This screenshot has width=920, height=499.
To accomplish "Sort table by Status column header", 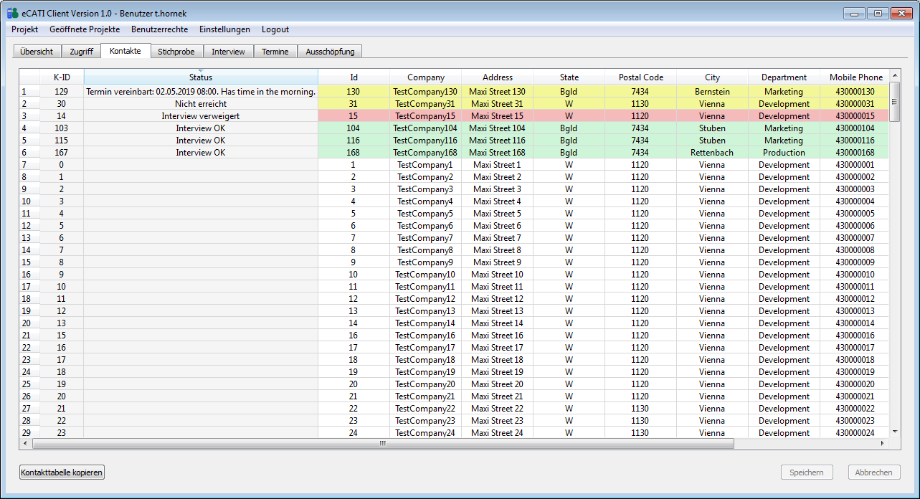I will [x=201, y=77].
